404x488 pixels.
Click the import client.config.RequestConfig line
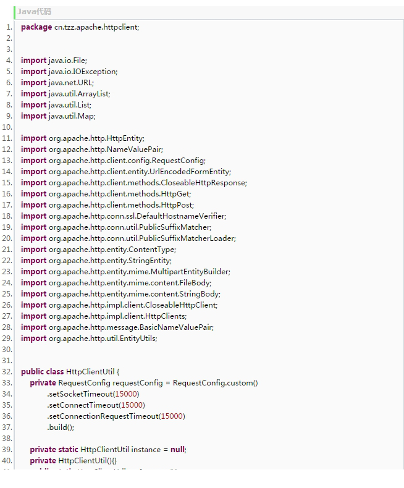pyautogui.click(x=113, y=161)
